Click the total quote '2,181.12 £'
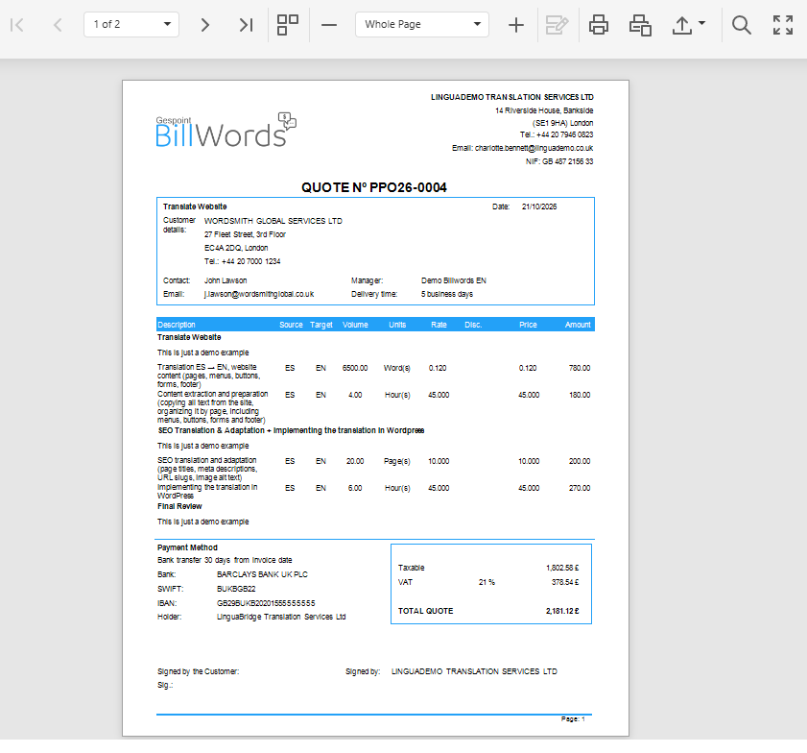The width and height of the screenshot is (807, 753). pos(562,611)
